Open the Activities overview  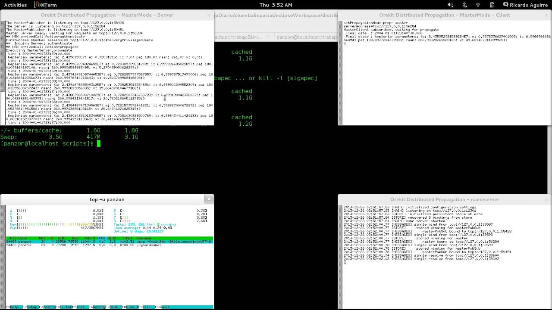[15, 5]
